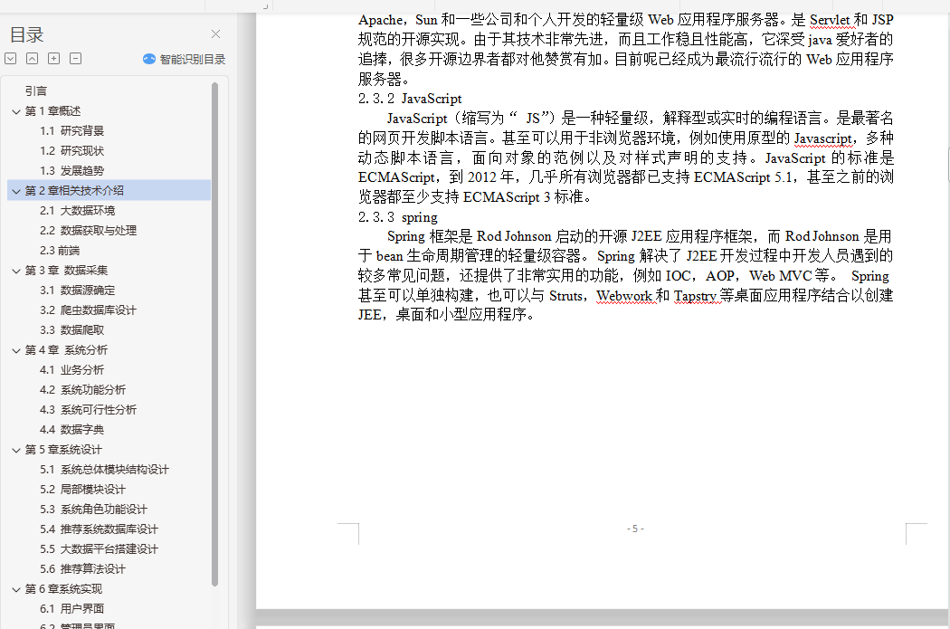The width and height of the screenshot is (950, 629).
Task: Click the line starting with Apache, Sun
Action: [626, 20]
